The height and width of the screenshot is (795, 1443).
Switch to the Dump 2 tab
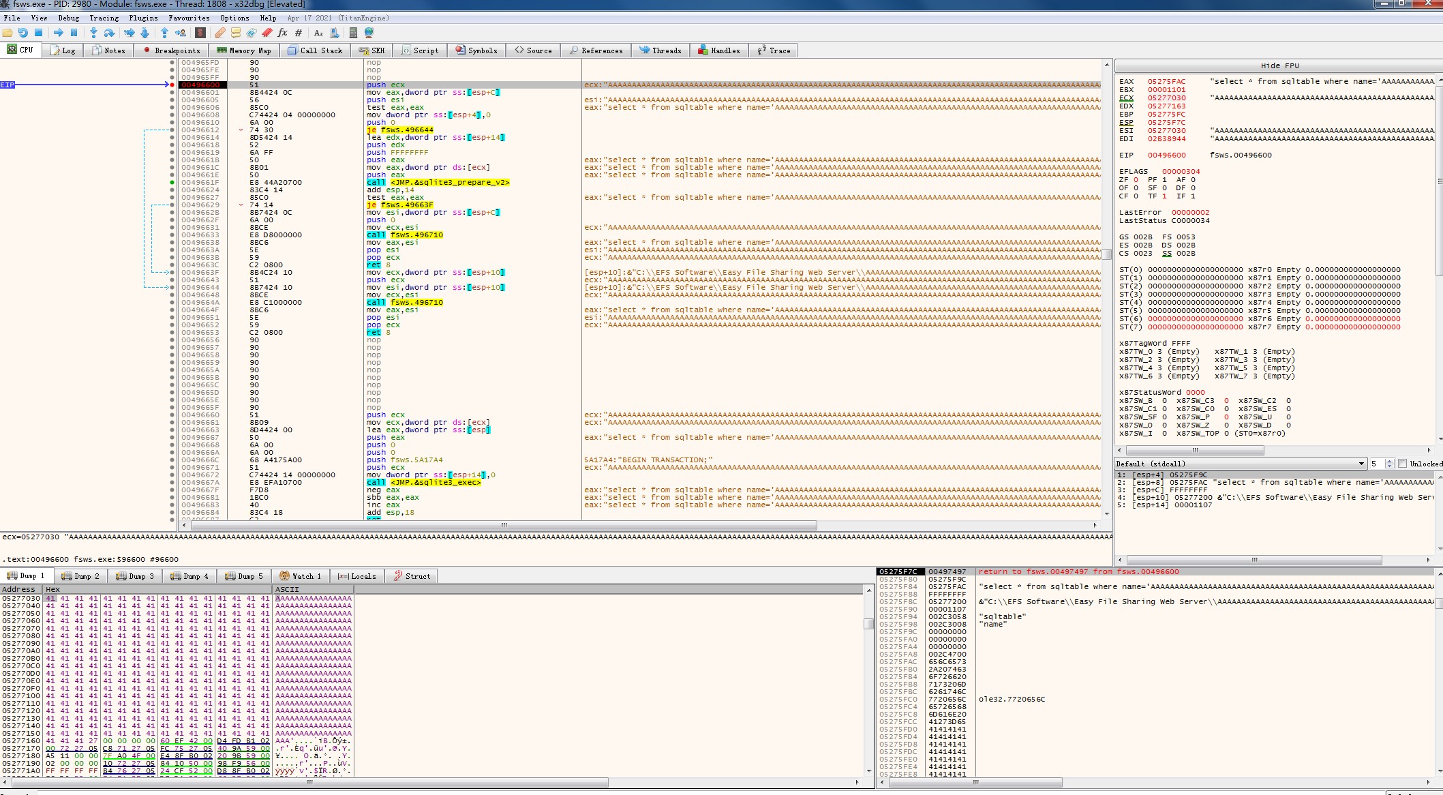80,576
